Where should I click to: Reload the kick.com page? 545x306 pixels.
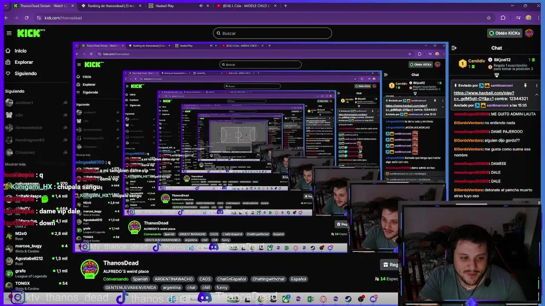coord(26,18)
